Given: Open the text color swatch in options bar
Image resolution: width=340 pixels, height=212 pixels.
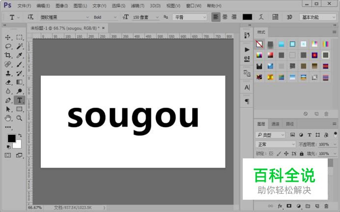Looking at the screenshot, I should click(247, 17).
